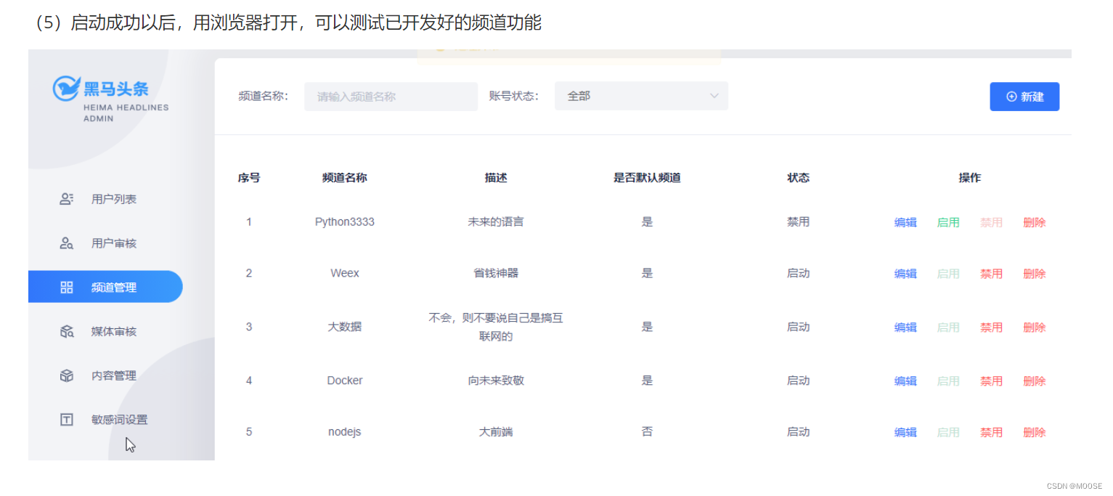Click the 大前端 description cell
Image resolution: width=1113 pixels, height=496 pixels.
click(x=496, y=431)
